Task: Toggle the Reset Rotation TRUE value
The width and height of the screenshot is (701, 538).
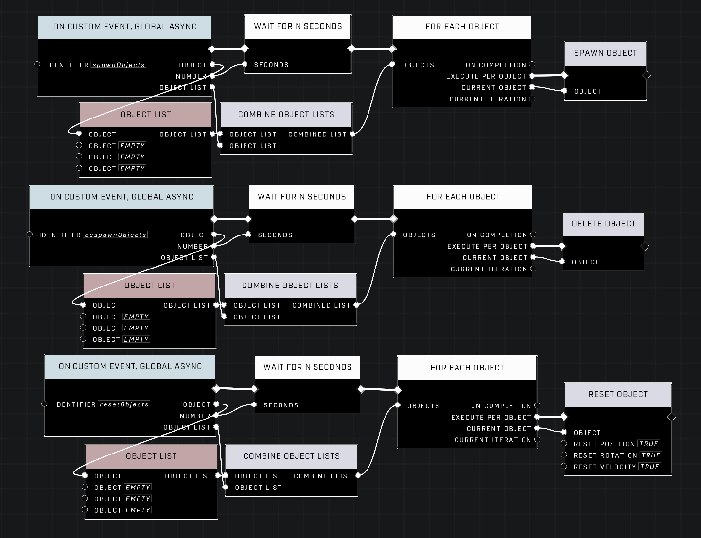Action: click(650, 455)
